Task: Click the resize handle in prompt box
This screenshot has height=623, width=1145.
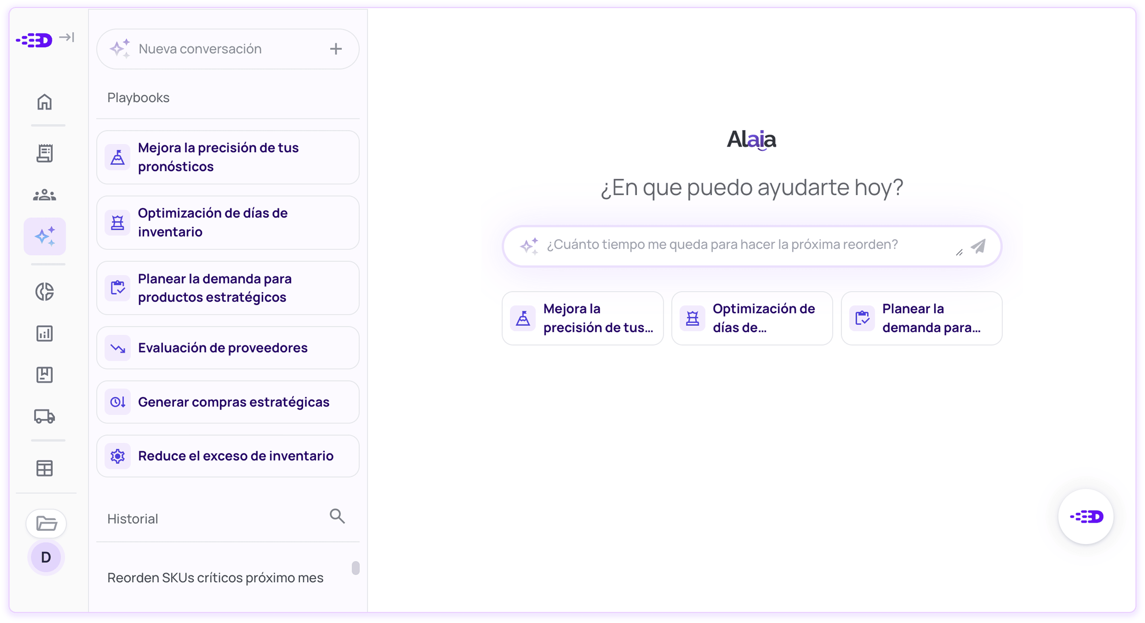Action: (x=959, y=252)
